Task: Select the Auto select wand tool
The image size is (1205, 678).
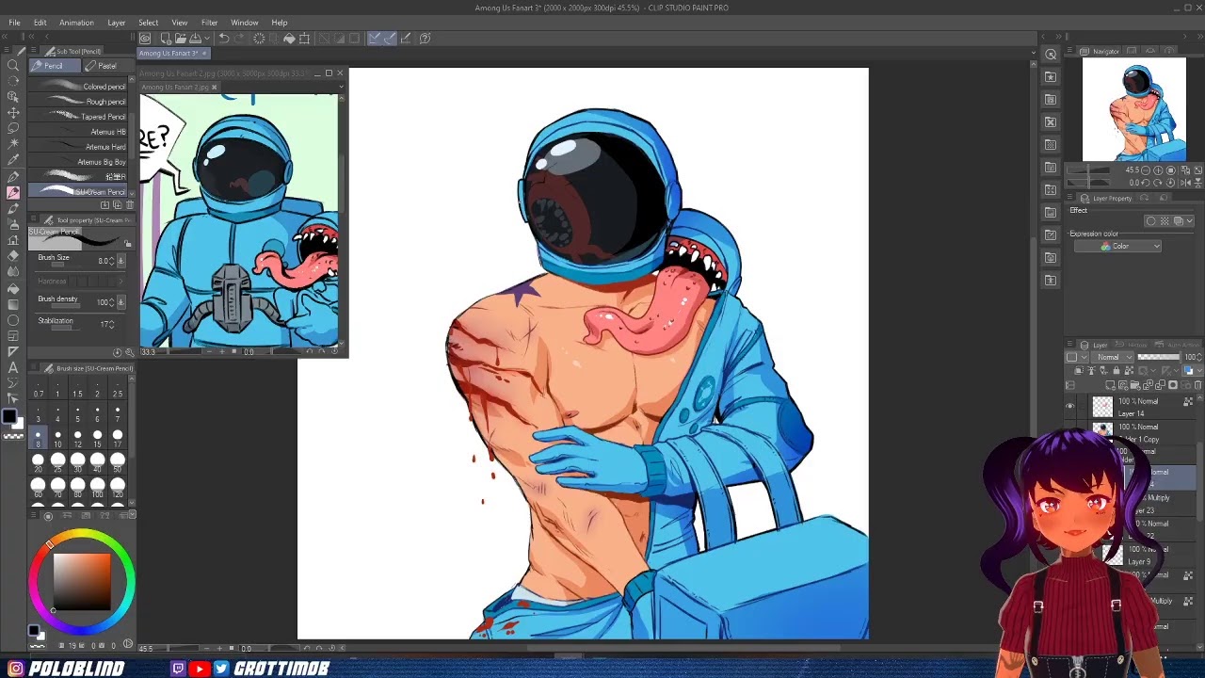Action: pos(13,144)
